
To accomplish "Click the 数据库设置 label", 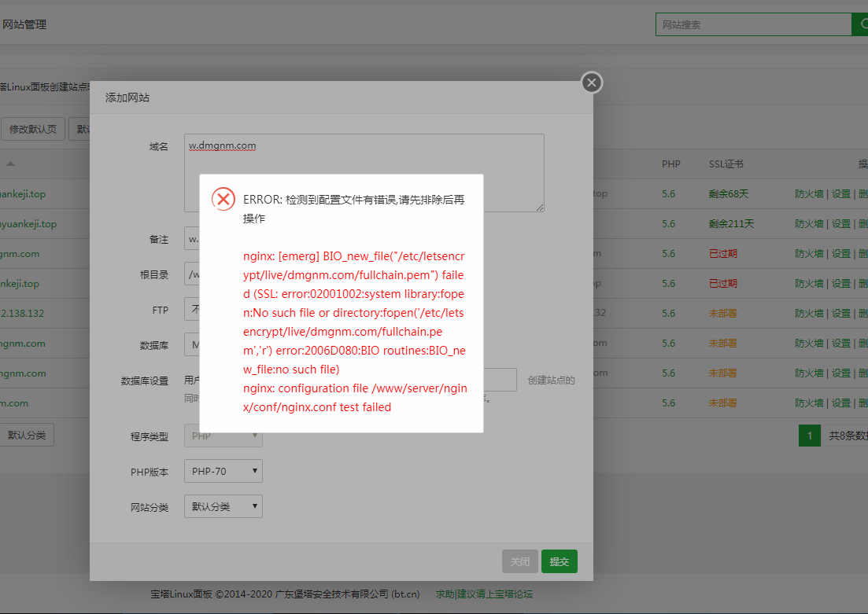I will (x=145, y=381).
